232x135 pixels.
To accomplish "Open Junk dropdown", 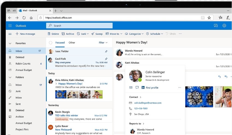I will point(83,34).
